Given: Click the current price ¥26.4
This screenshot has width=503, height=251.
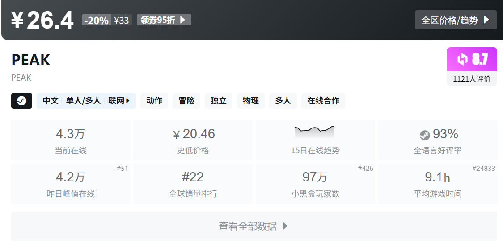Looking at the screenshot, I should (42, 20).
